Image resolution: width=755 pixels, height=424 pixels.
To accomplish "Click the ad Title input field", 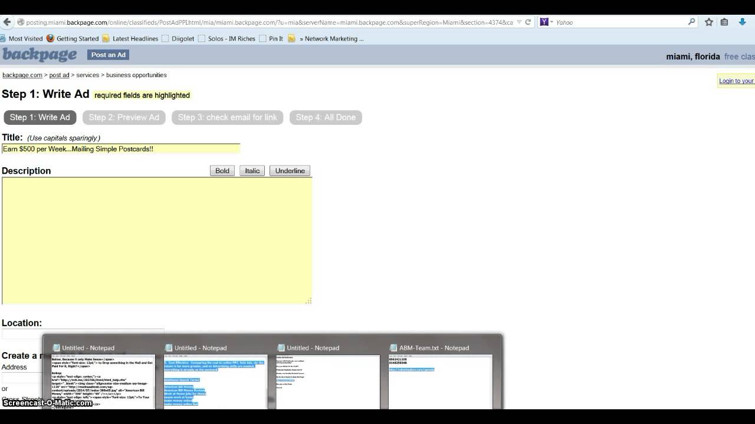I will tap(121, 149).
